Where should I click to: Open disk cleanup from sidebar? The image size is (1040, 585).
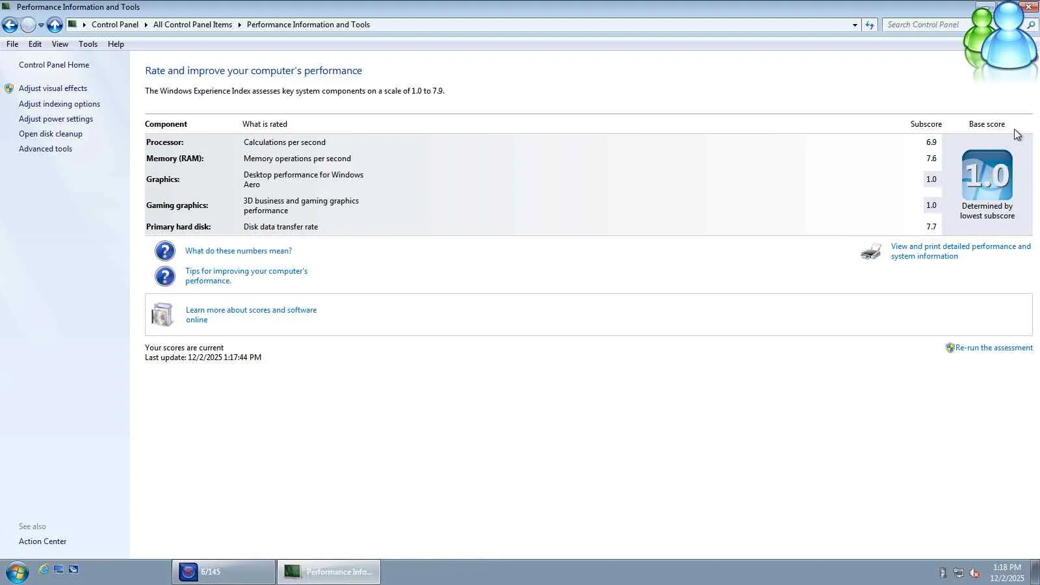51,134
